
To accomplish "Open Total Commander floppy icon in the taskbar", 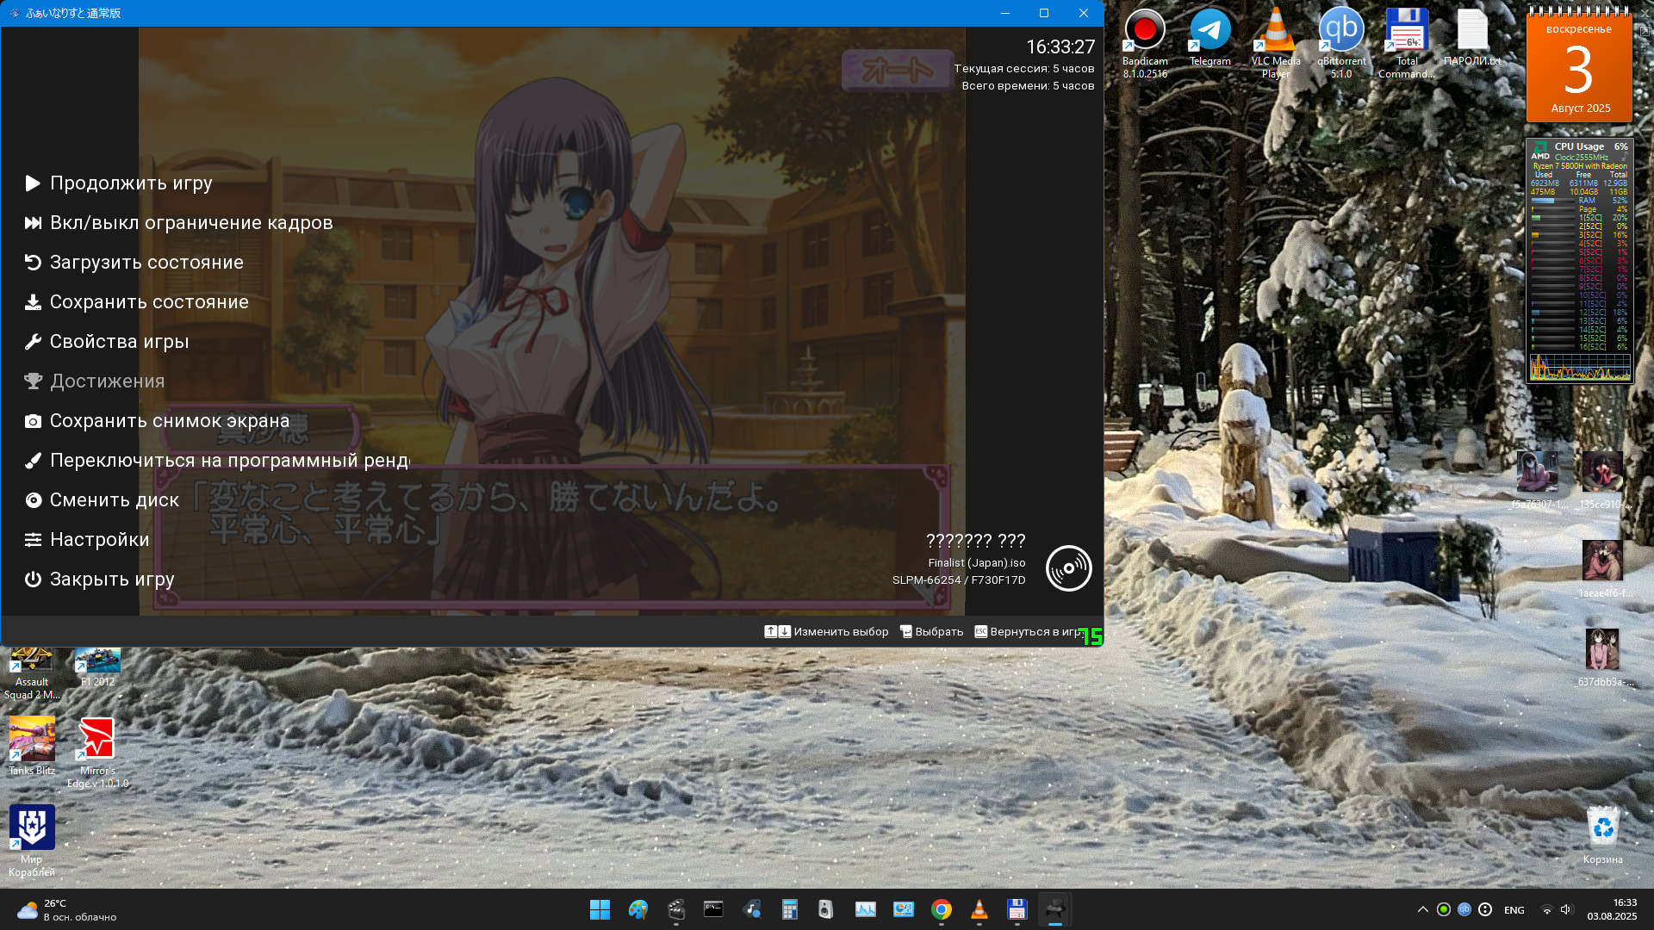I will [1017, 909].
